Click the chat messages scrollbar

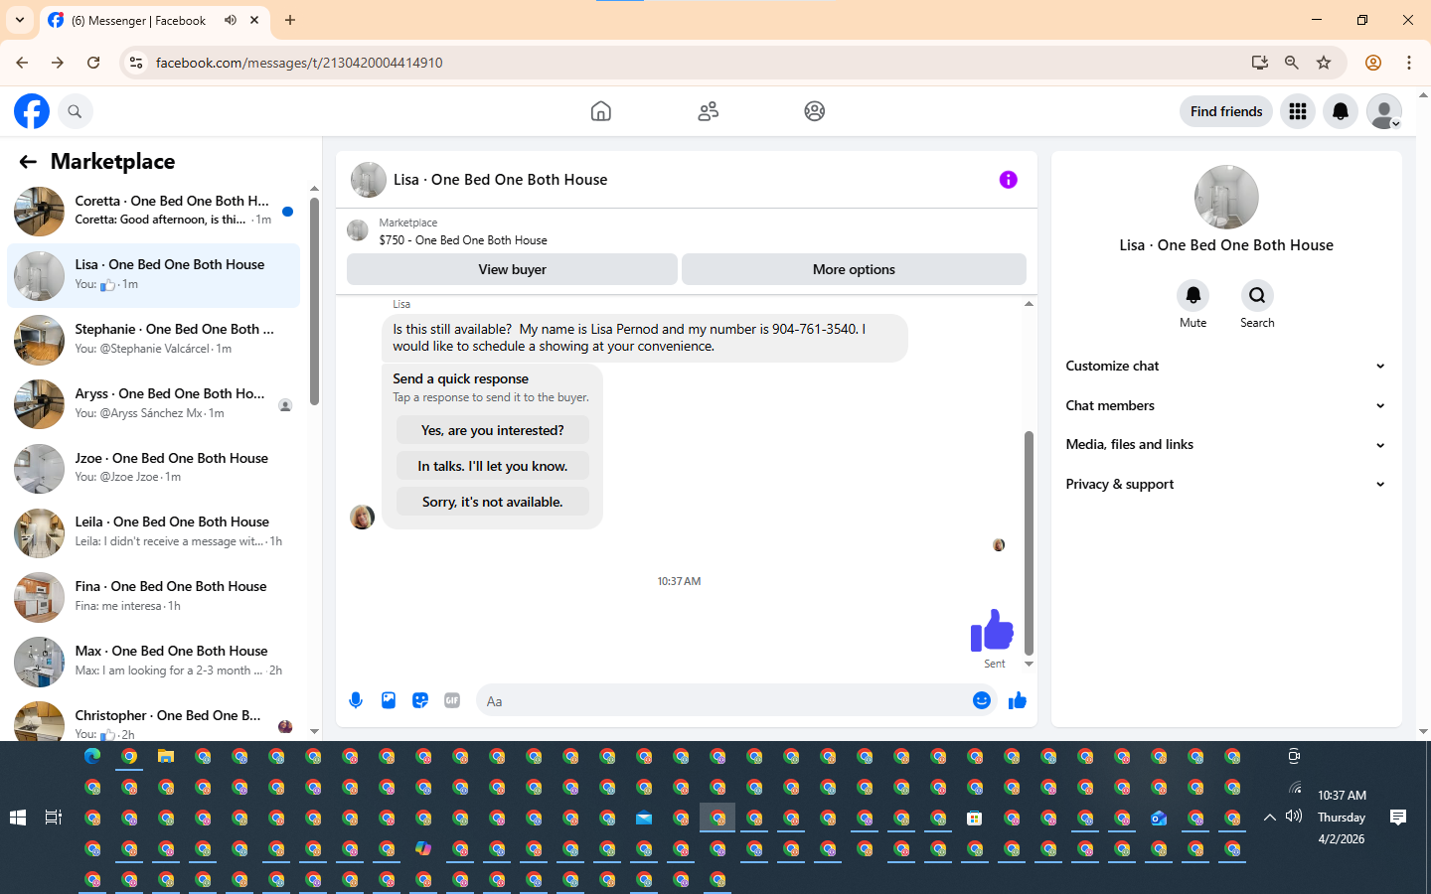(x=1029, y=541)
